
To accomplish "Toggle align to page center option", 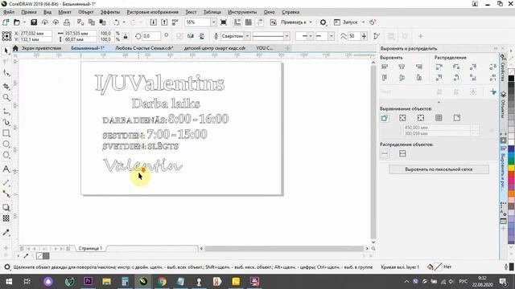I will pos(421,118).
